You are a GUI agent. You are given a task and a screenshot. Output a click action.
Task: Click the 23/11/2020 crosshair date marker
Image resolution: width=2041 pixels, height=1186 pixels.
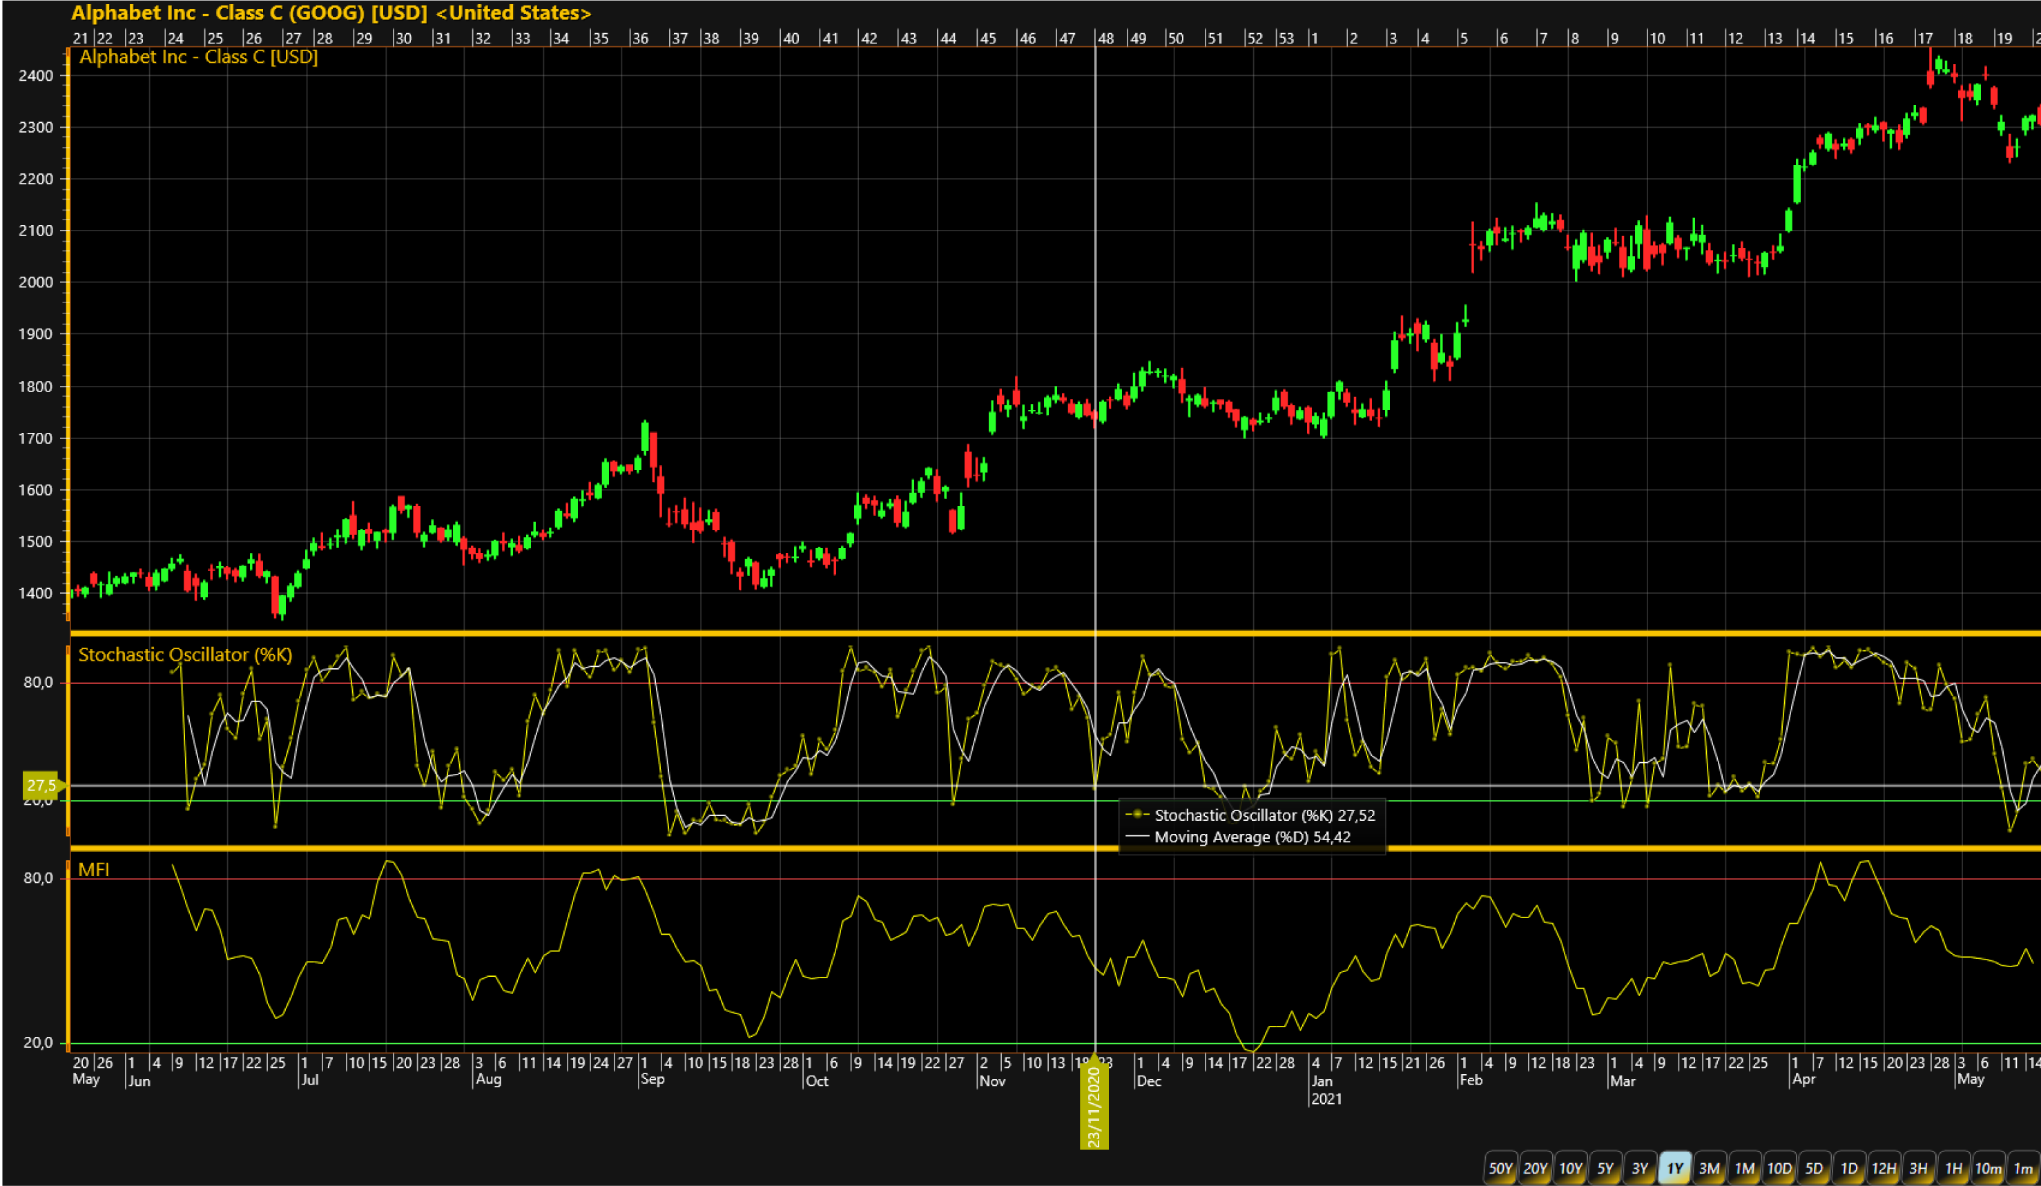(1094, 1105)
